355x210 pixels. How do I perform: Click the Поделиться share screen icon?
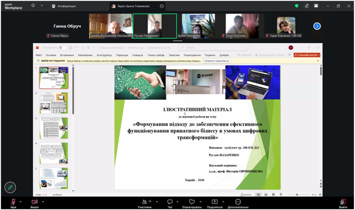coord(215,202)
